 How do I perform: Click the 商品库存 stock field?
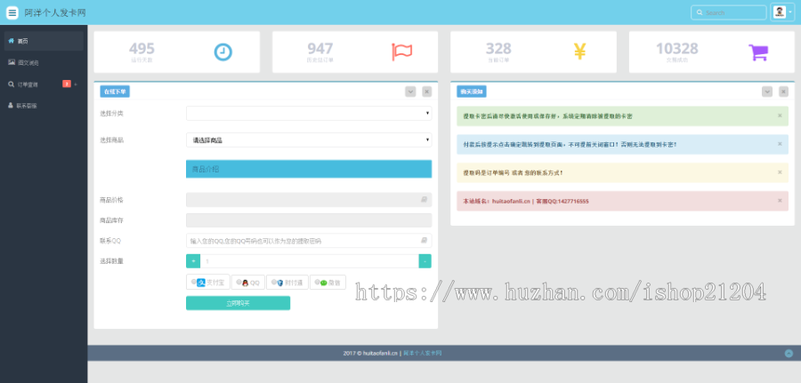coord(309,220)
